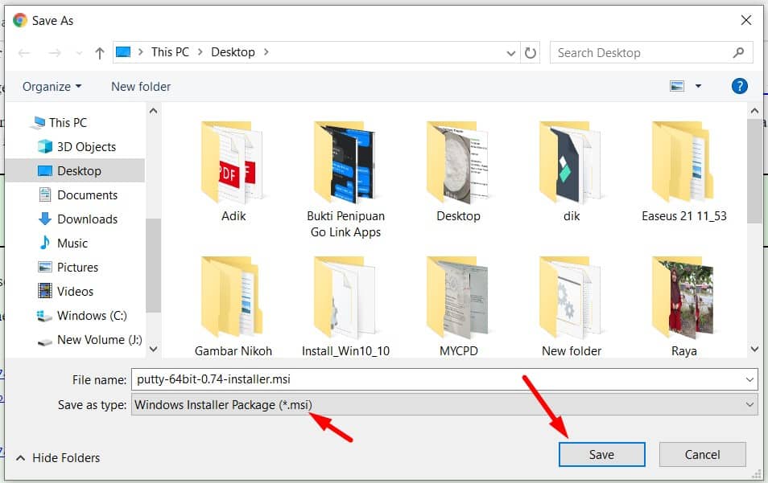Change the view layout icon
This screenshot has height=483, width=768.
tap(677, 87)
